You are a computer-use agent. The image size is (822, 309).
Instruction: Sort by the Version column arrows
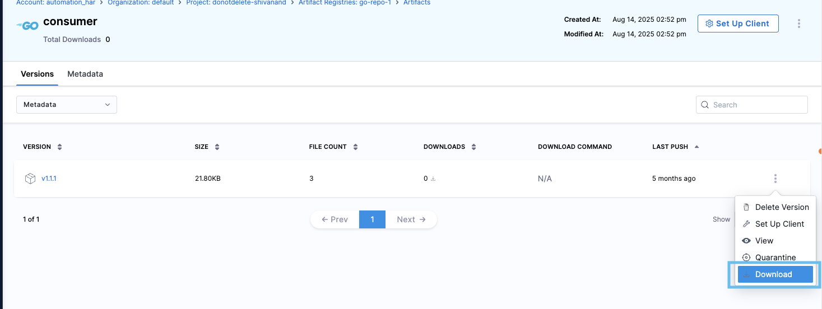60,147
